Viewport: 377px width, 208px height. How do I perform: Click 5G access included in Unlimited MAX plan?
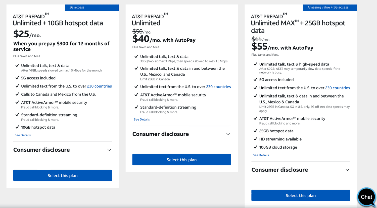pyautogui.click(x=276, y=80)
